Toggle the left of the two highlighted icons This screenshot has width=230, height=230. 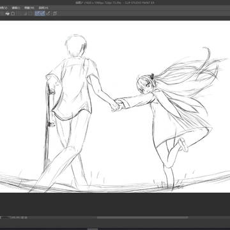(x=38, y=13)
